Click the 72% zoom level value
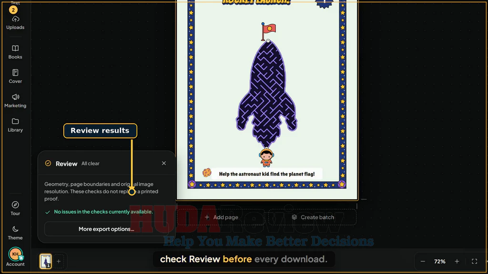The width and height of the screenshot is (488, 274). [439, 262]
